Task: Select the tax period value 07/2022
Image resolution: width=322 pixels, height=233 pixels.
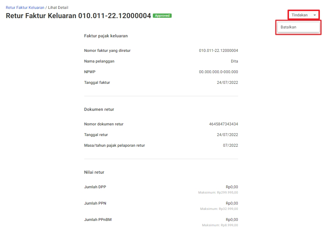Action: point(230,145)
